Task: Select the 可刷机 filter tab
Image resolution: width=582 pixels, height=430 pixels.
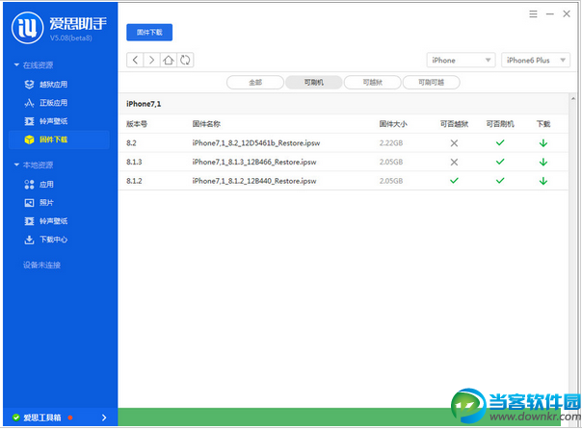Action: (x=313, y=83)
